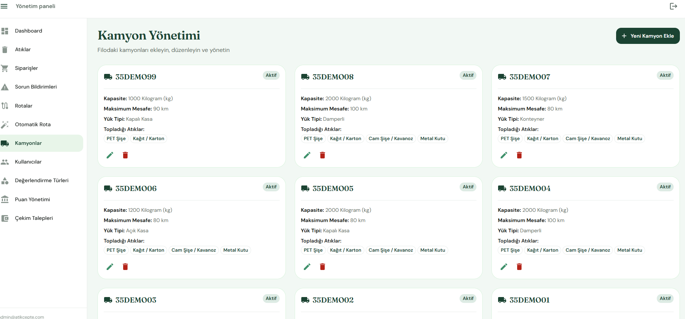The image size is (685, 319).
Task: Click the Aktif badge on 35DEMO99
Action: (271, 75)
